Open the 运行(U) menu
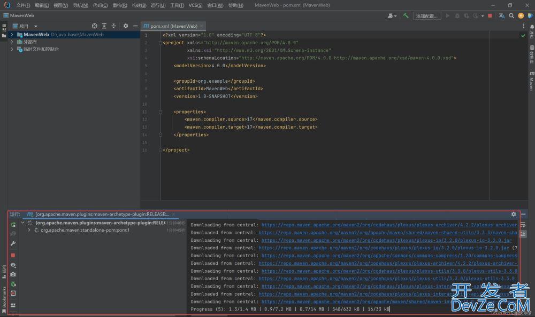This screenshot has height=317, width=535. point(158,5)
